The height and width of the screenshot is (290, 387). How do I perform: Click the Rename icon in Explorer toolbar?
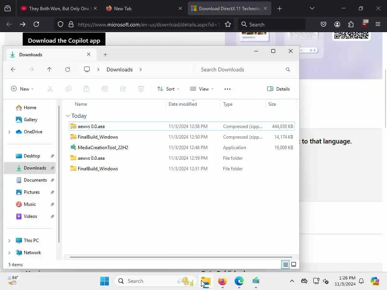point(105,89)
